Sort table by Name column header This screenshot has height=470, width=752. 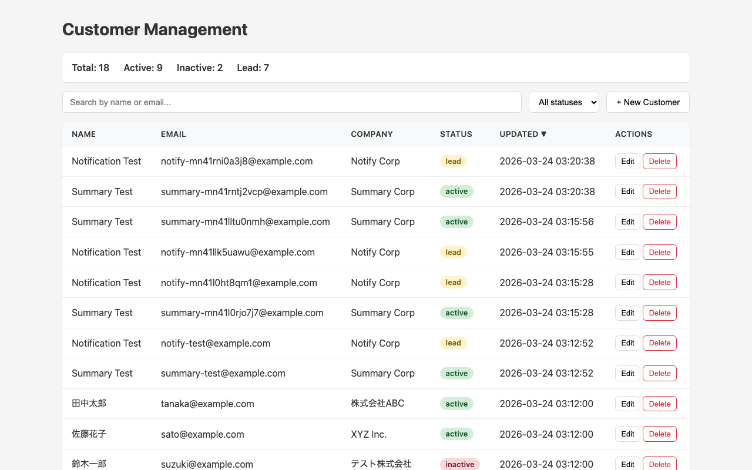pos(83,134)
